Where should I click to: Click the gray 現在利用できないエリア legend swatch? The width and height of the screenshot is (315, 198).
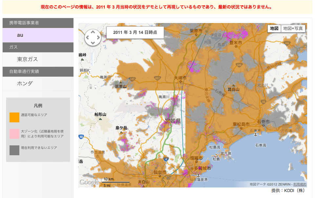[x=14, y=150]
